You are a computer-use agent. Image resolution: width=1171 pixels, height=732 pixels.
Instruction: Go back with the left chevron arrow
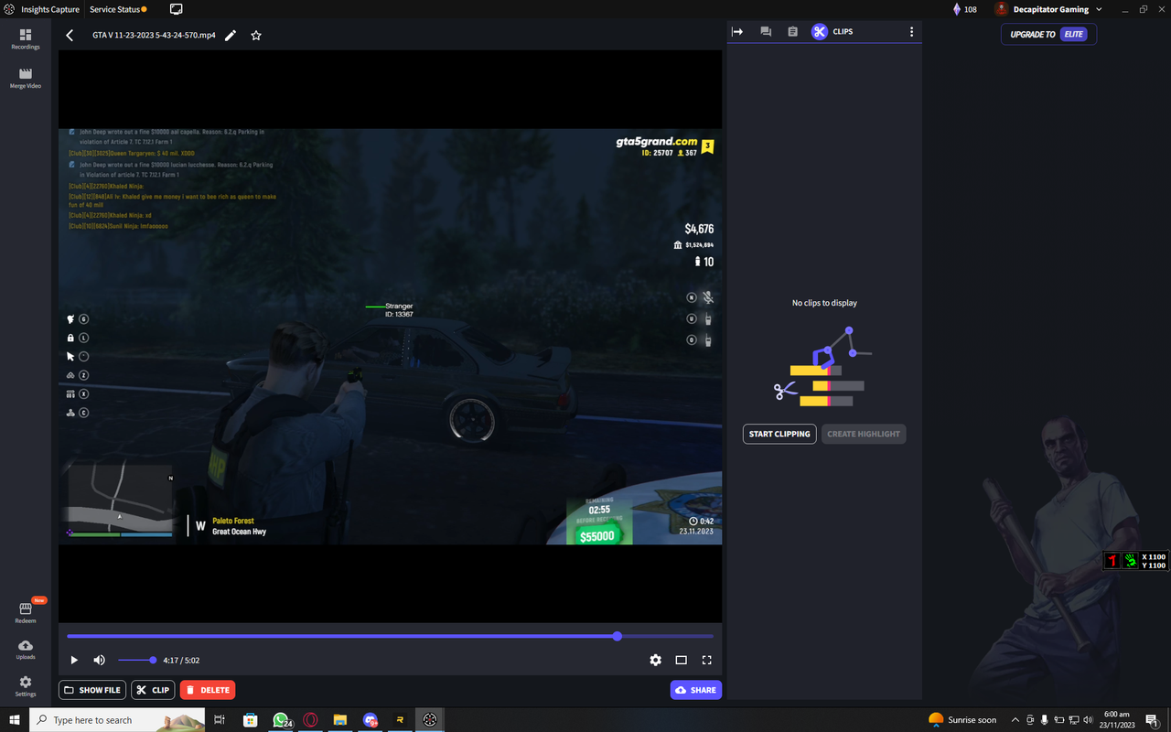[x=70, y=35]
